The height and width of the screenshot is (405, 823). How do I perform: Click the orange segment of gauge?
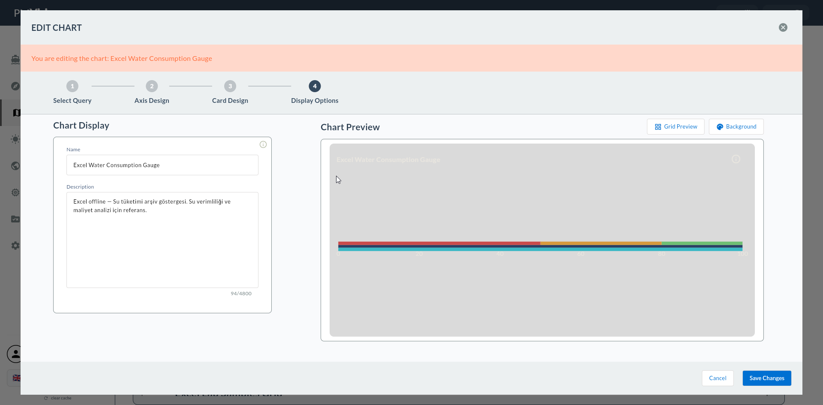[601, 243]
